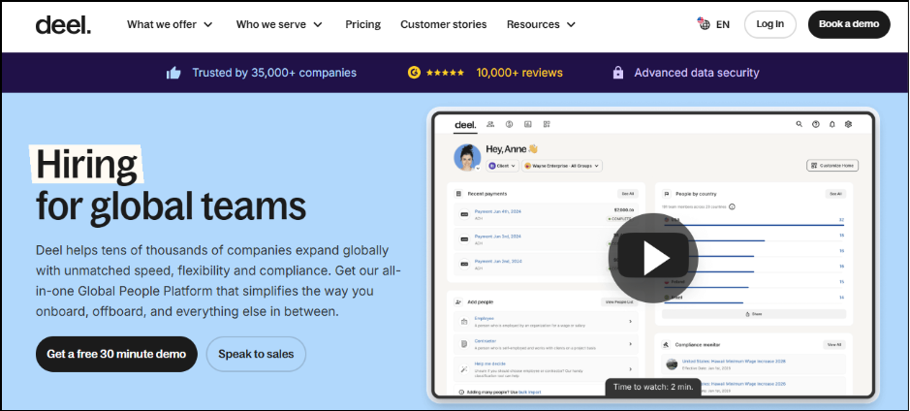
Task: Open Payment Jan 2nd, 2024
Action: (x=498, y=261)
